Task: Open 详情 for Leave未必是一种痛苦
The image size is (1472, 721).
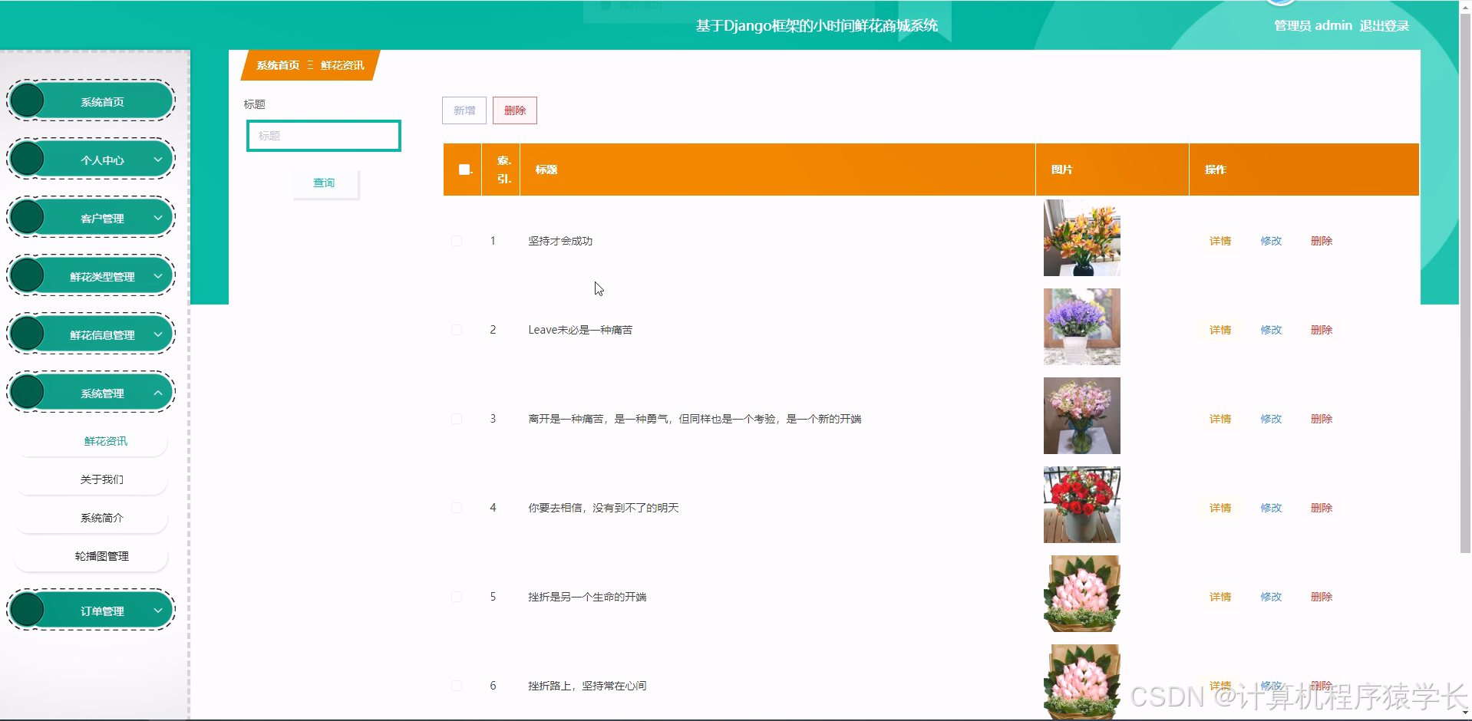Action: (x=1220, y=330)
